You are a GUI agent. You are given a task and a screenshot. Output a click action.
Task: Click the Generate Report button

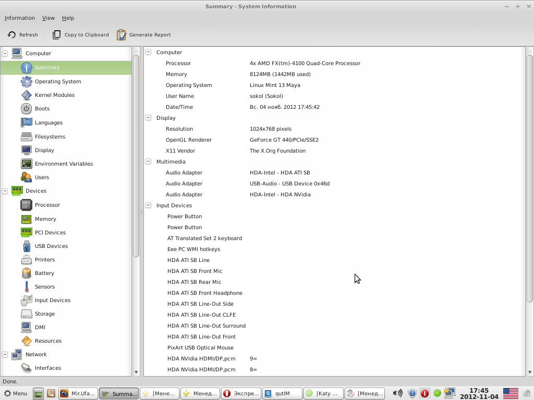144,35
